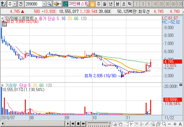Click the SV인베스트먼트 chart legend label
Viewport: 184px width, 127px height.
tap(19, 18)
